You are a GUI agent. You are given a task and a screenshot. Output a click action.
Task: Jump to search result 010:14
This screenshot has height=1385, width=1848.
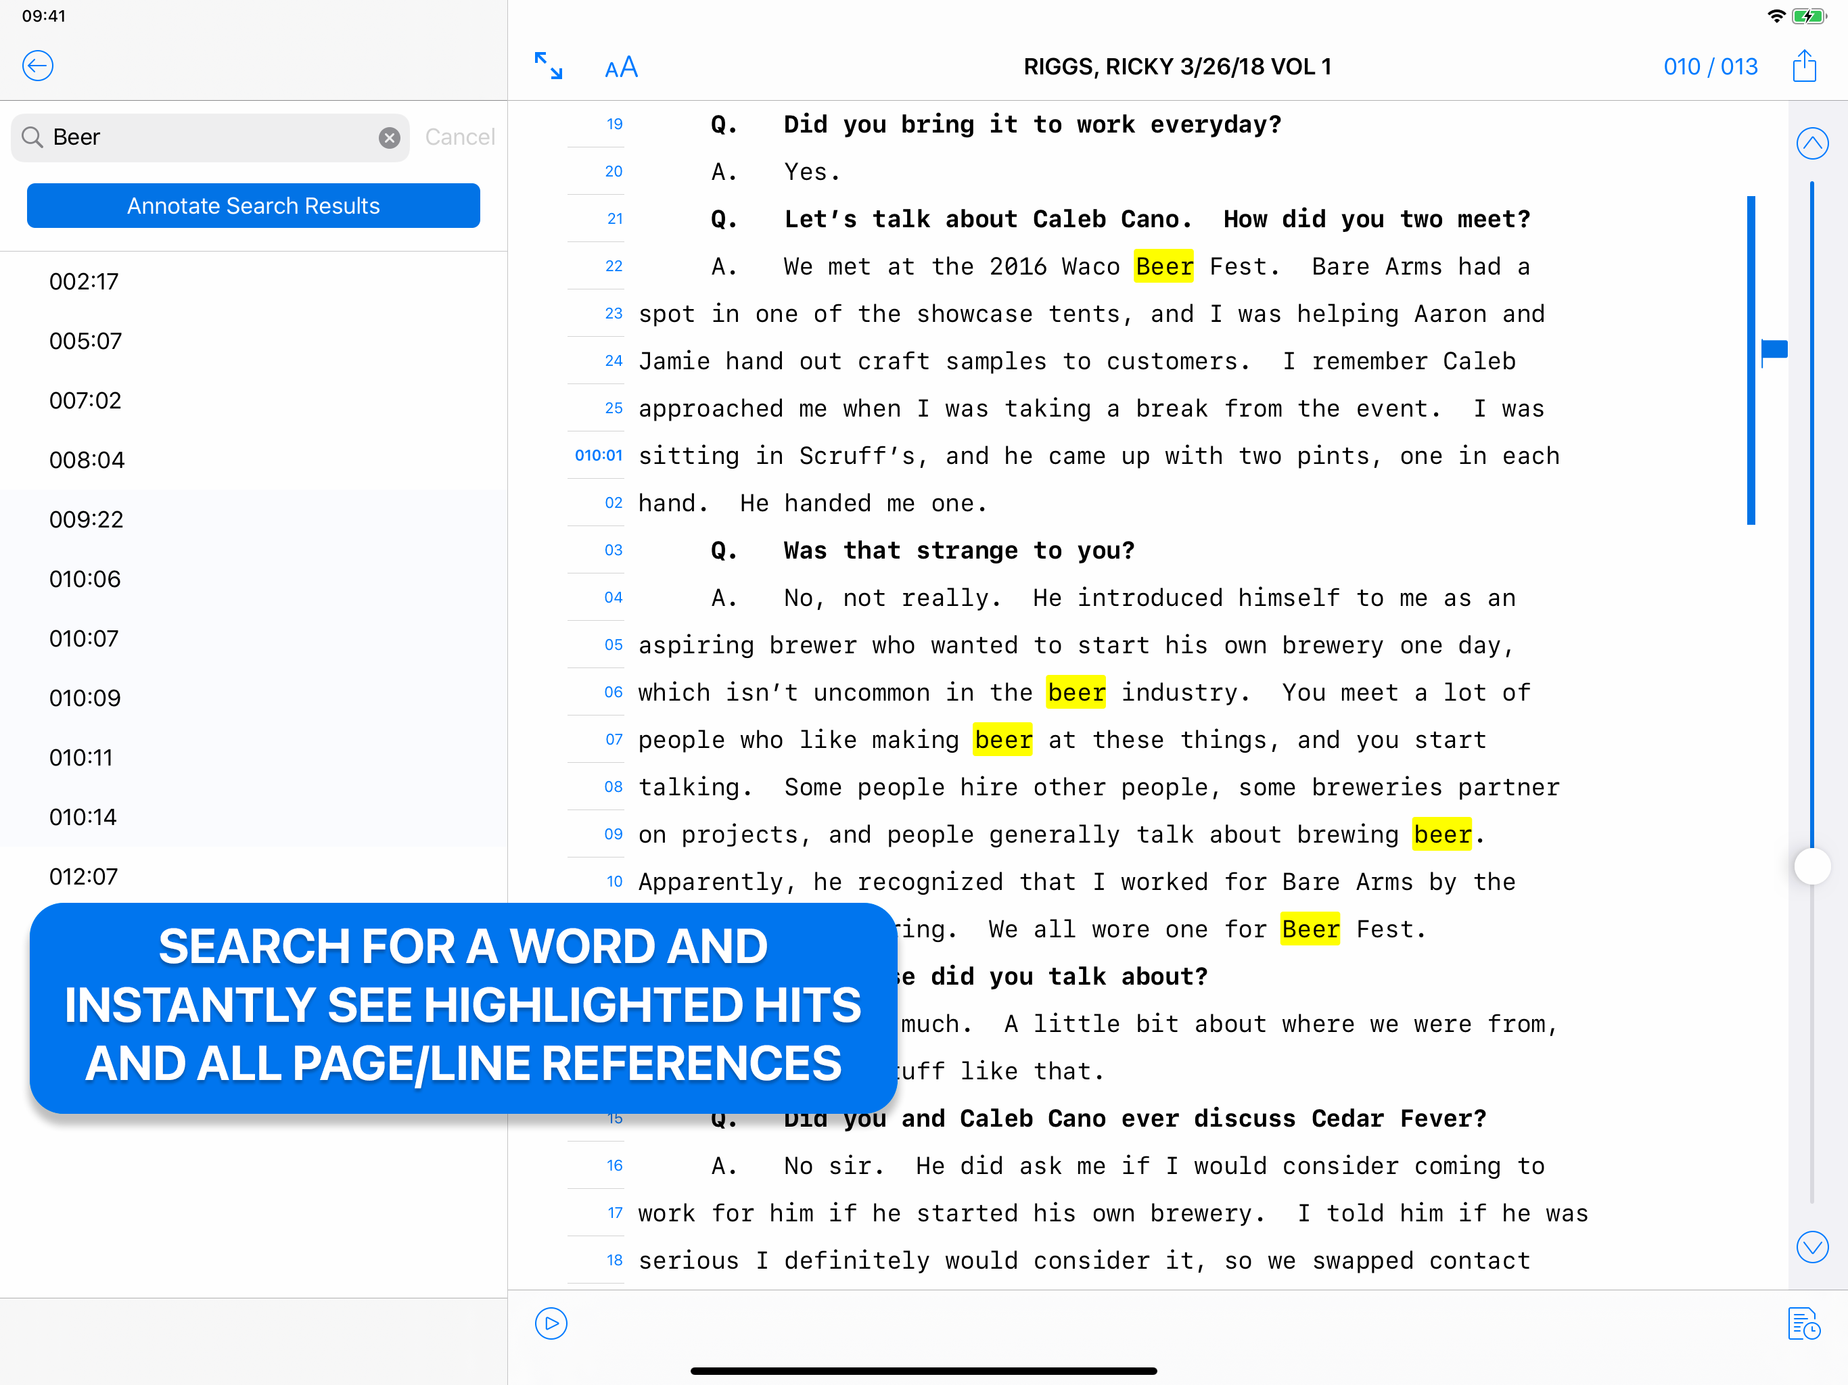point(83,817)
